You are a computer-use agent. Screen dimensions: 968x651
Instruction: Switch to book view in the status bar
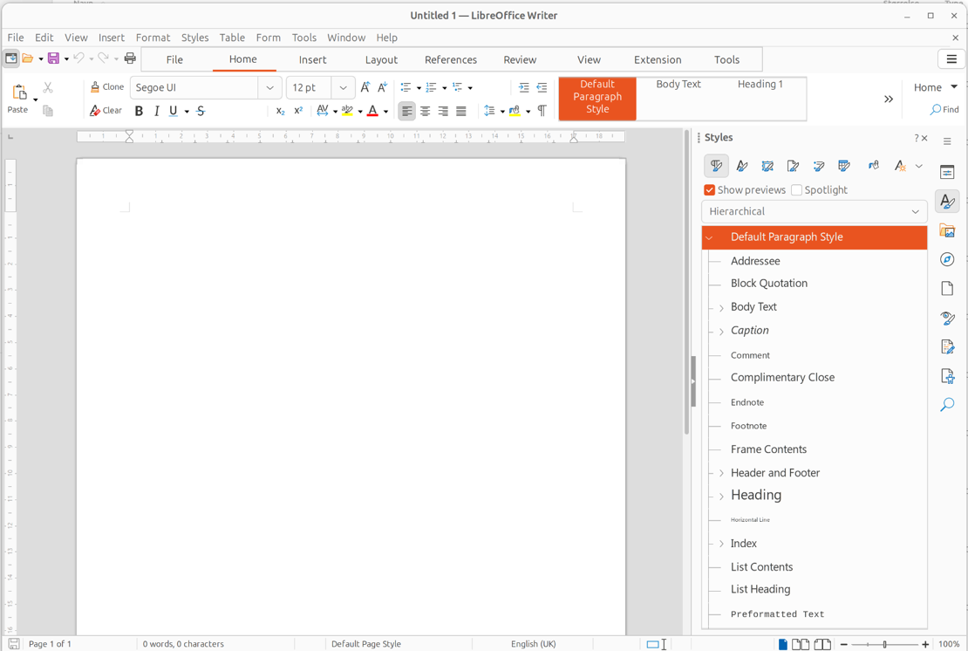(822, 644)
